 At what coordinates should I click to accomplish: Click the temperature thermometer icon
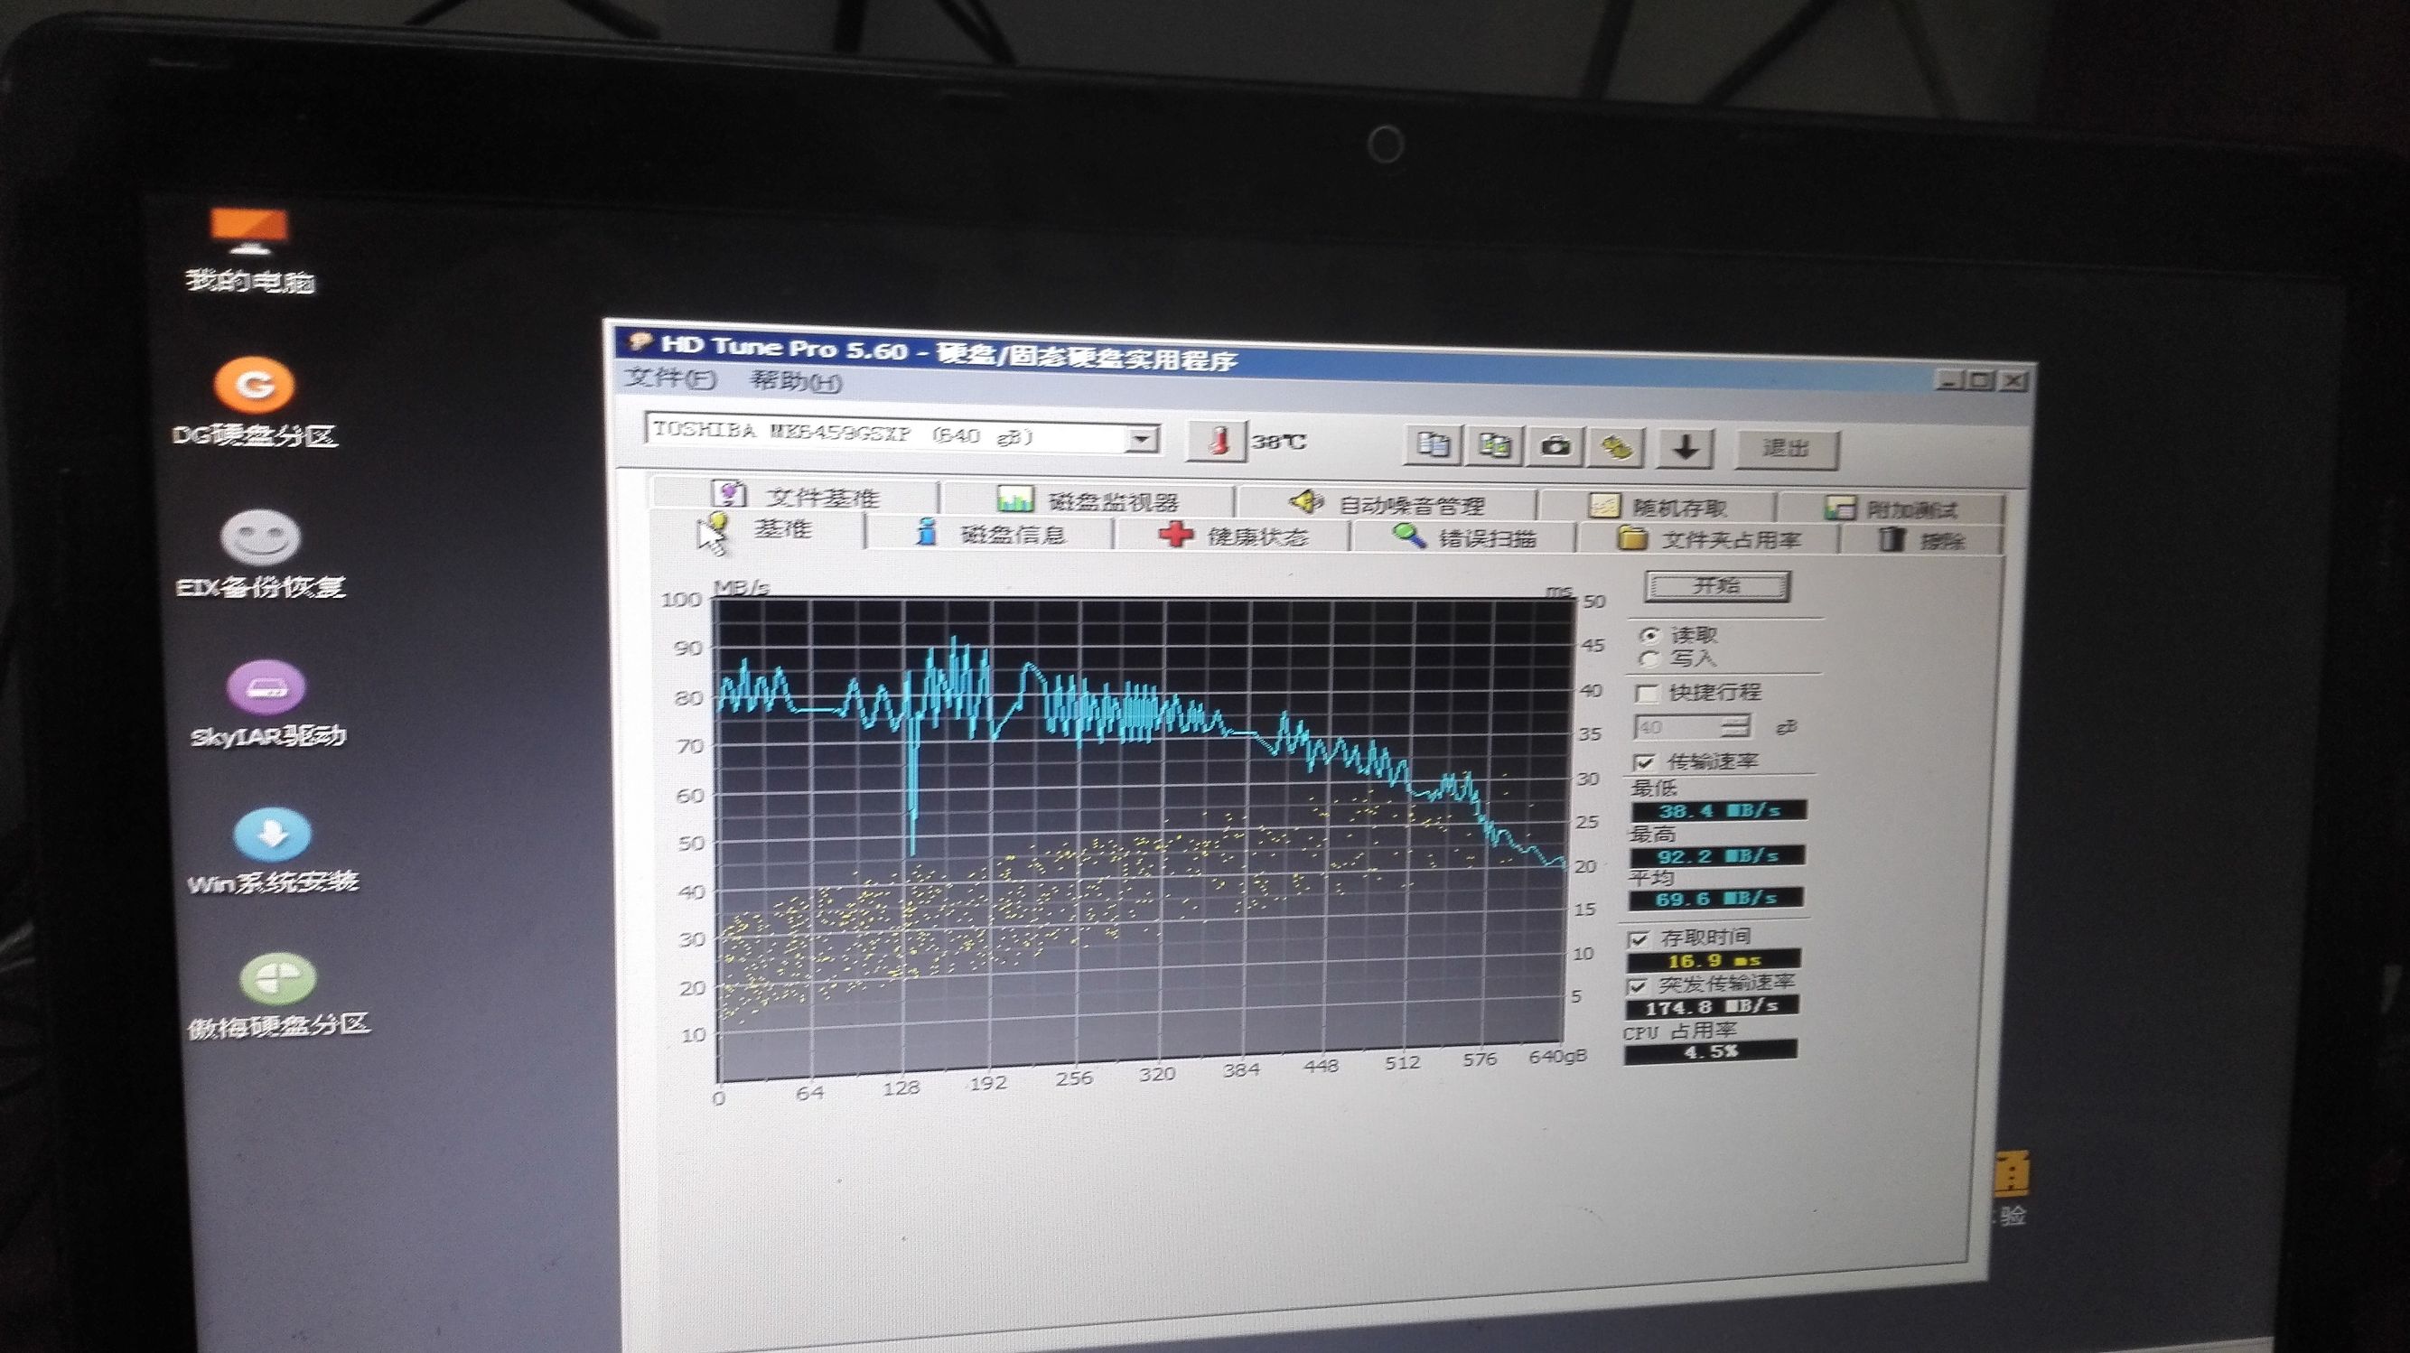coord(1216,440)
